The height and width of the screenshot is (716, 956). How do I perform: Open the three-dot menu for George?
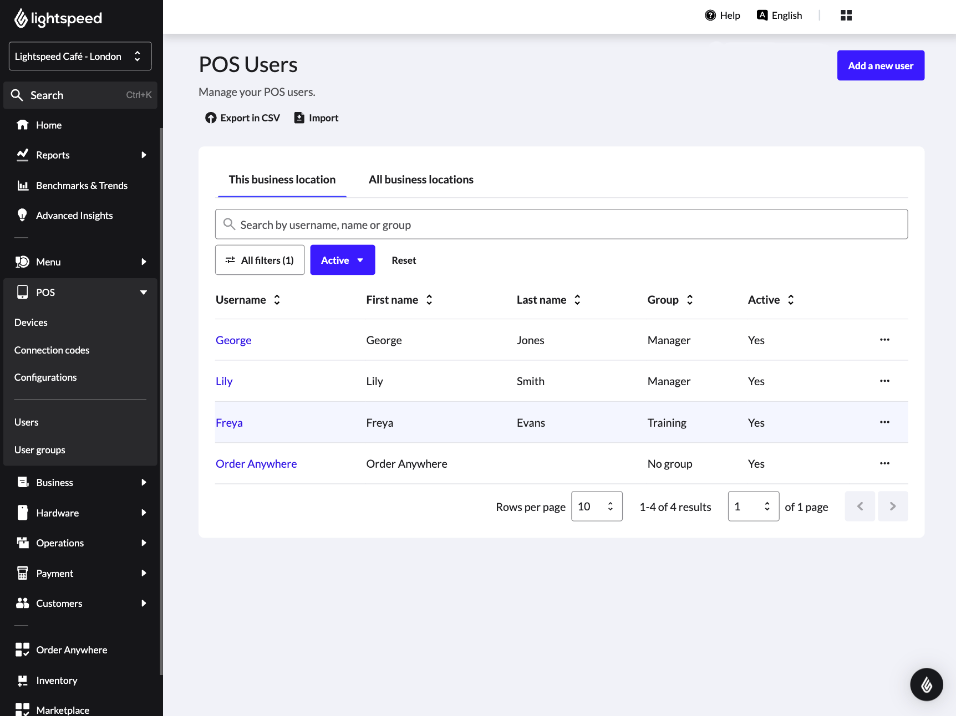click(884, 340)
